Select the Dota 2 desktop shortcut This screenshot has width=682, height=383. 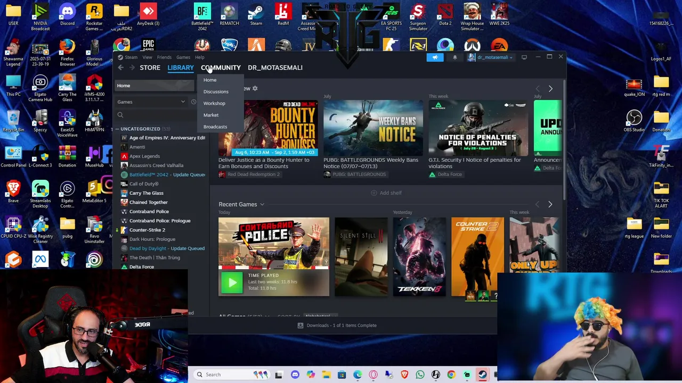pyautogui.click(x=445, y=15)
